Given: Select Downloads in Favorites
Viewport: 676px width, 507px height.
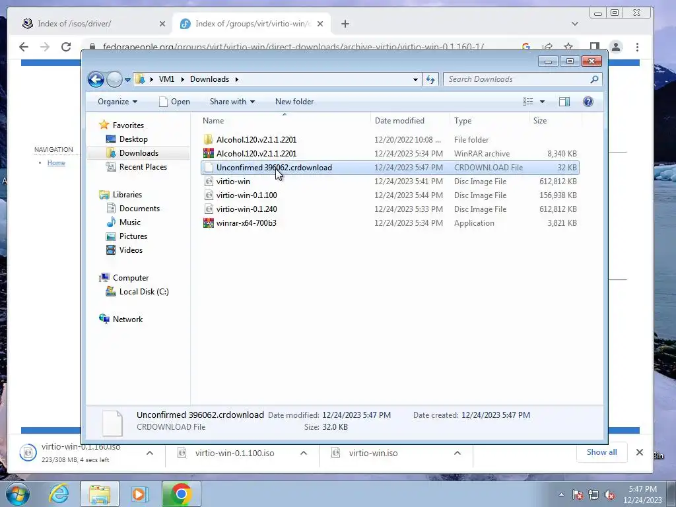Looking at the screenshot, I should coord(139,153).
